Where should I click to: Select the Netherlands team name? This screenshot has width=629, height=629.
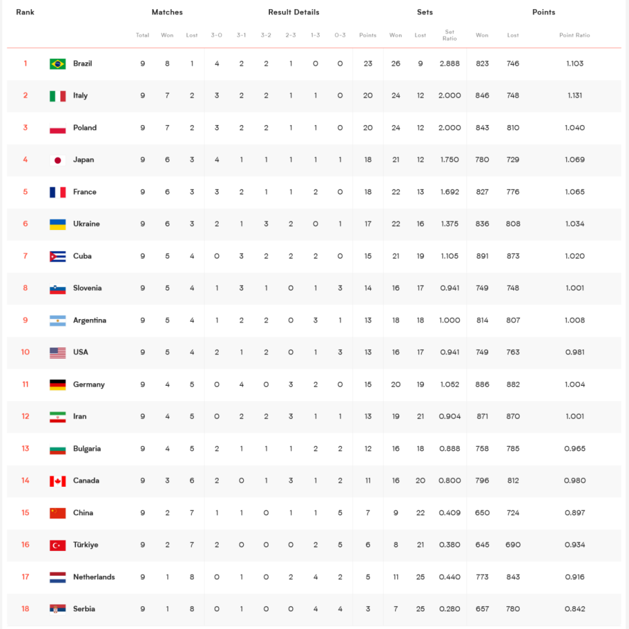coord(94,577)
